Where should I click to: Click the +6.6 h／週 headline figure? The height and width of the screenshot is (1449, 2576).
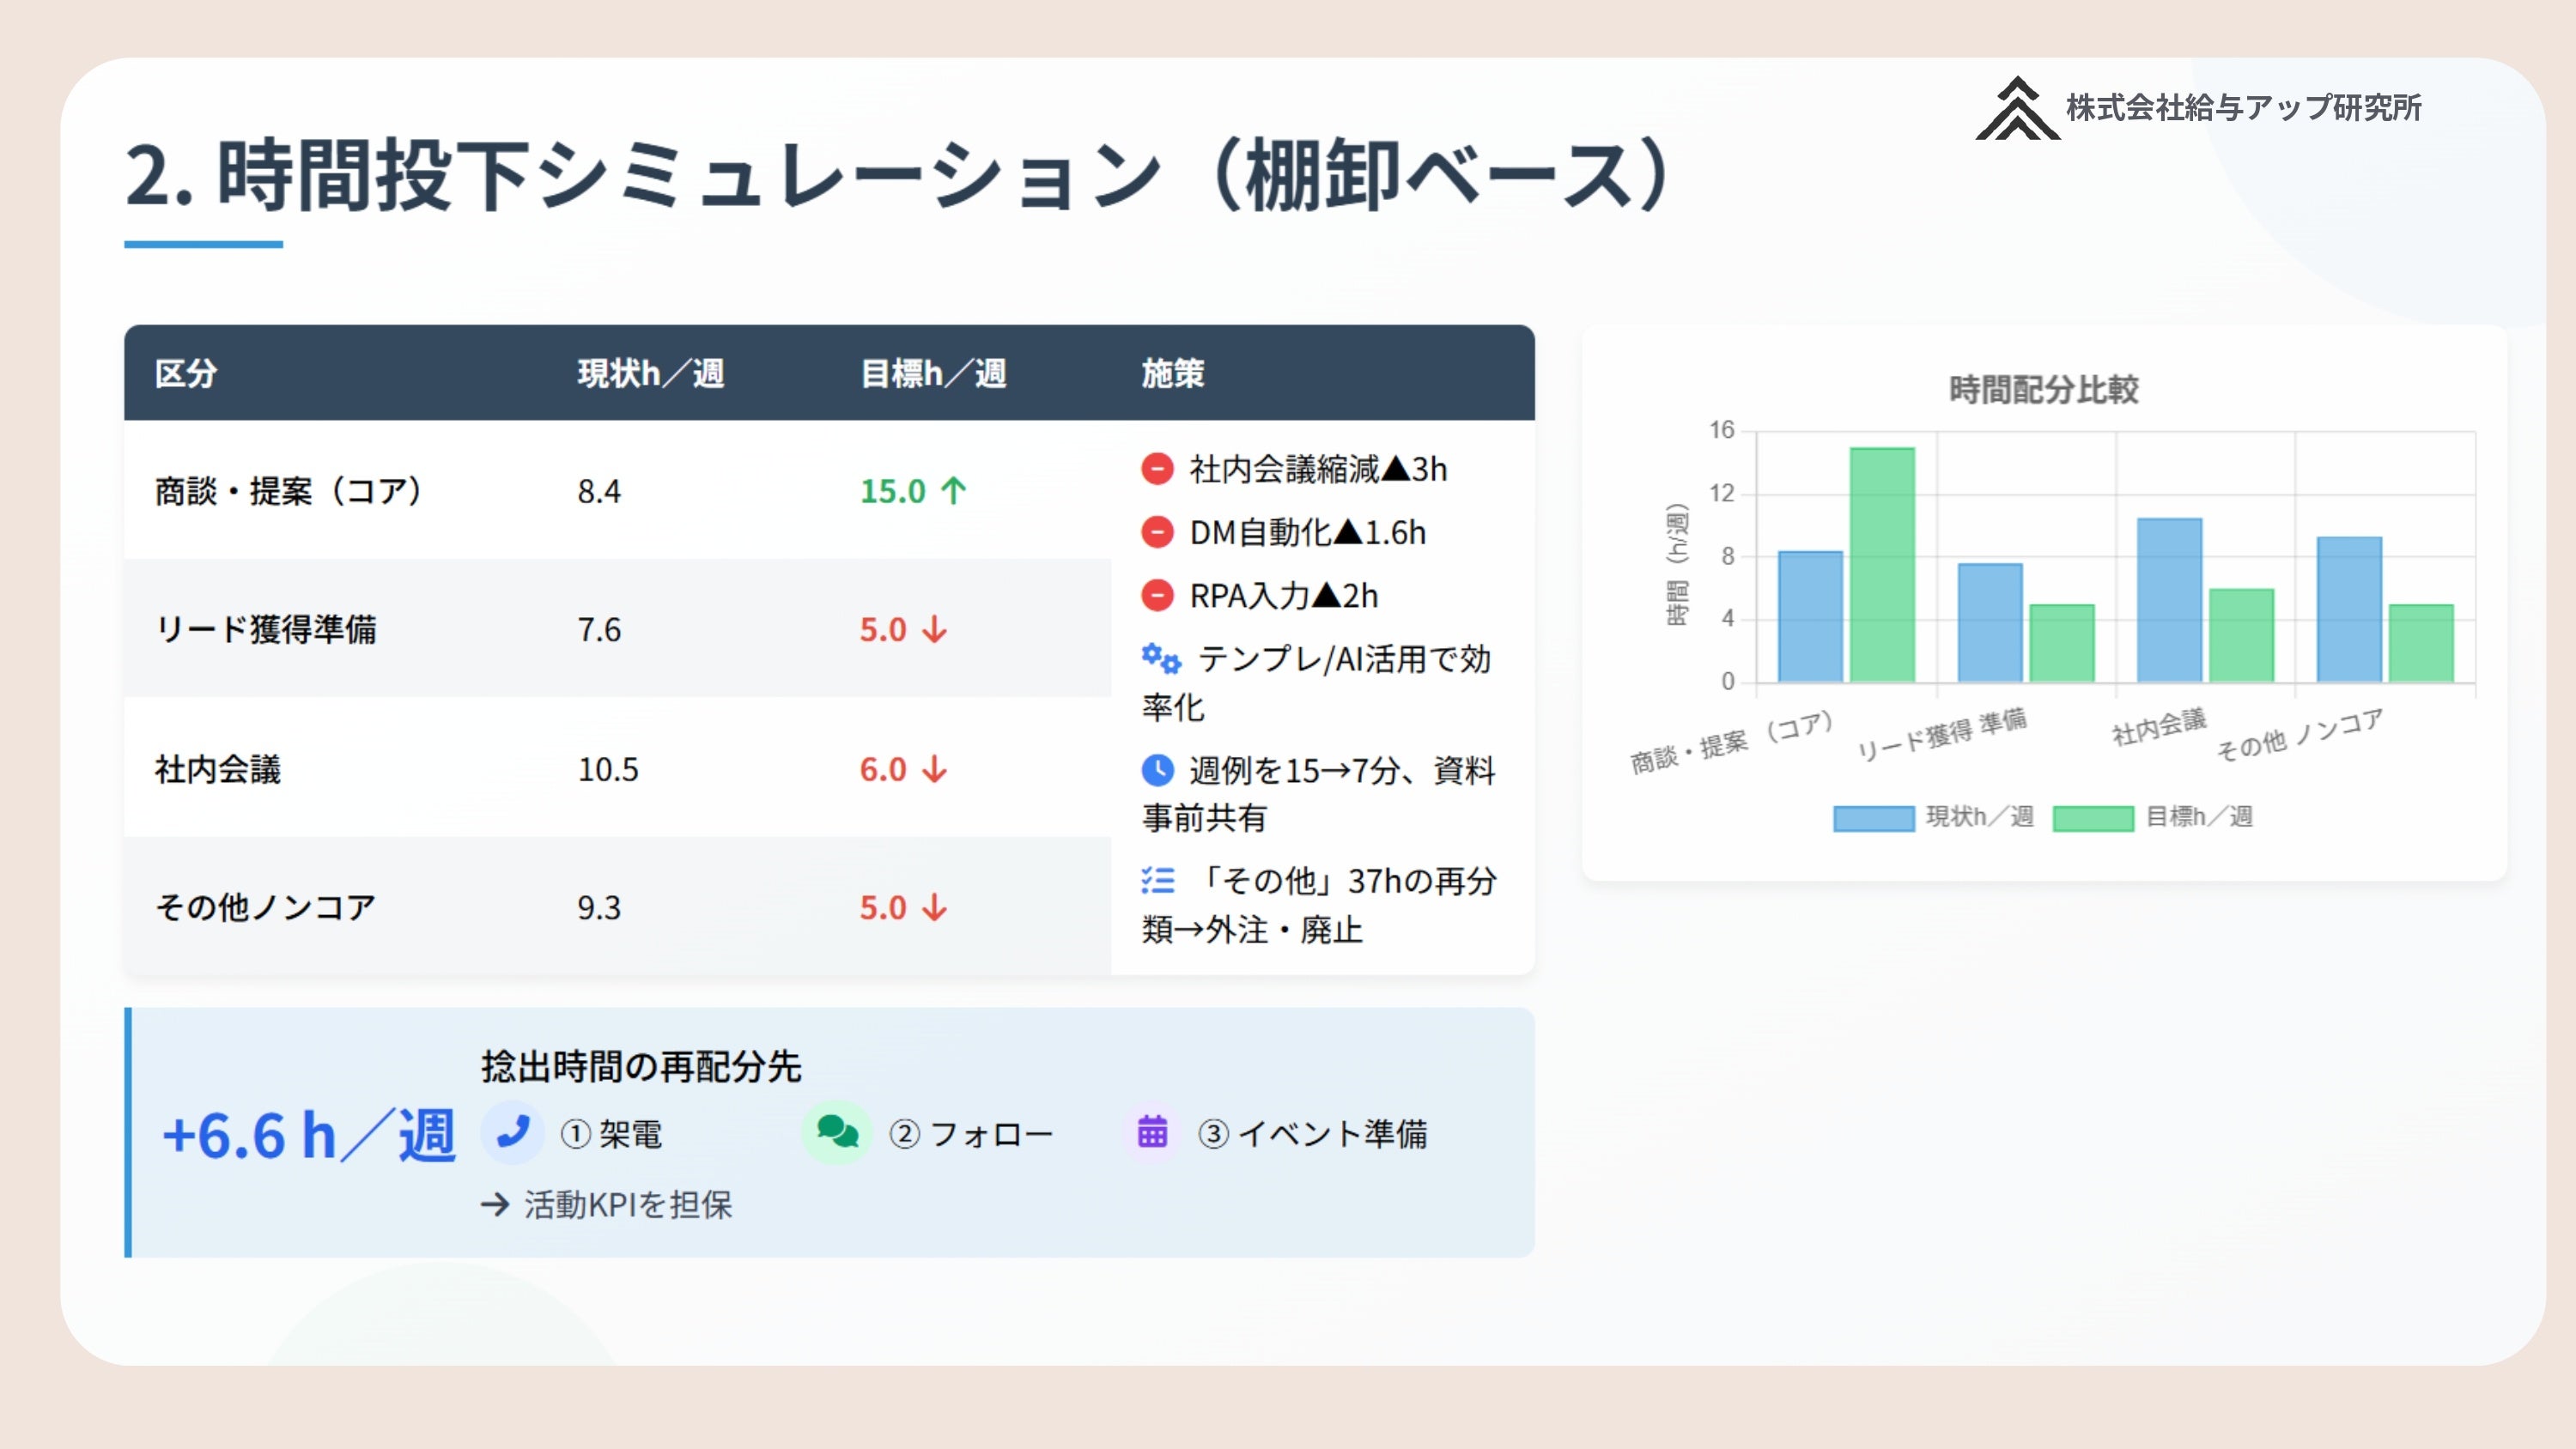click(x=308, y=1136)
